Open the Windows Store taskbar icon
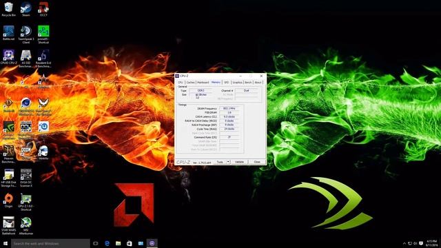441x248 pixels. click(x=130, y=243)
